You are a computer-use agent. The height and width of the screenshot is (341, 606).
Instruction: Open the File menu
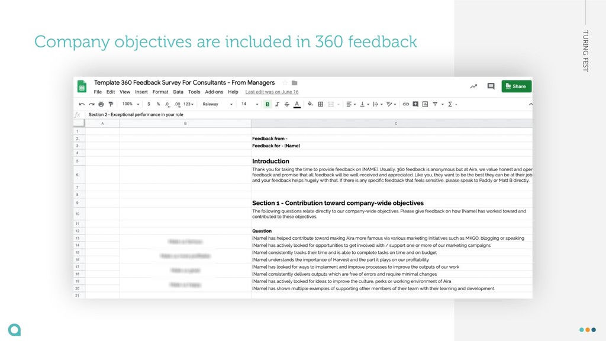point(98,92)
